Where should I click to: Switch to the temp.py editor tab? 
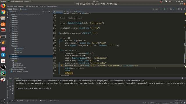(x=68, y=12)
